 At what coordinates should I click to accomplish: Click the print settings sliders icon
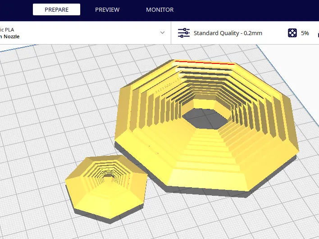tap(184, 33)
